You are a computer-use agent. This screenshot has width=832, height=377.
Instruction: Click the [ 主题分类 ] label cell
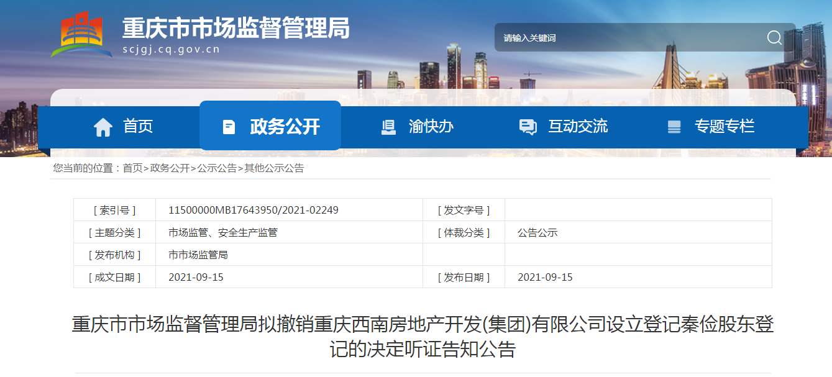pyautogui.click(x=115, y=233)
